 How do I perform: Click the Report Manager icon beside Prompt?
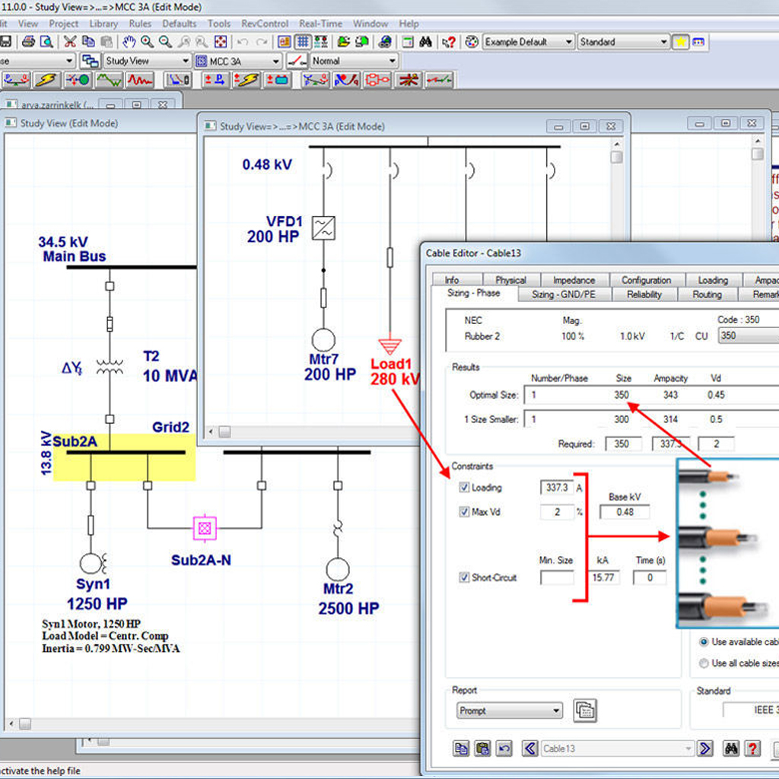click(x=584, y=711)
